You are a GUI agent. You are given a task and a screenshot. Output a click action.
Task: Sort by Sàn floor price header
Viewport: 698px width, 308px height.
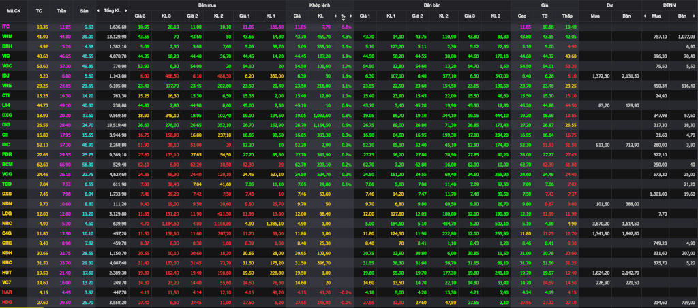point(84,10)
